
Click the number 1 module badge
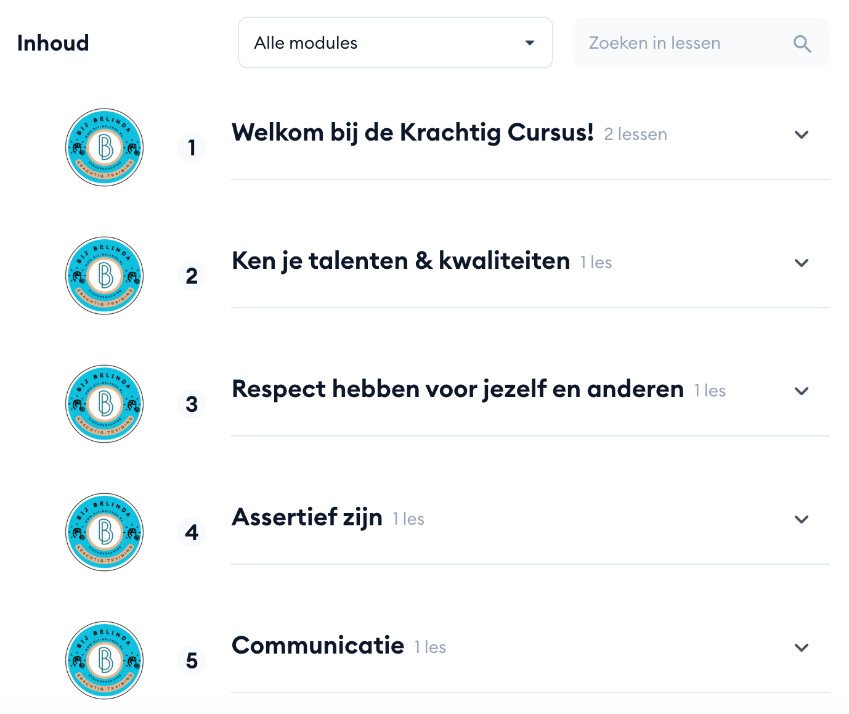[192, 148]
